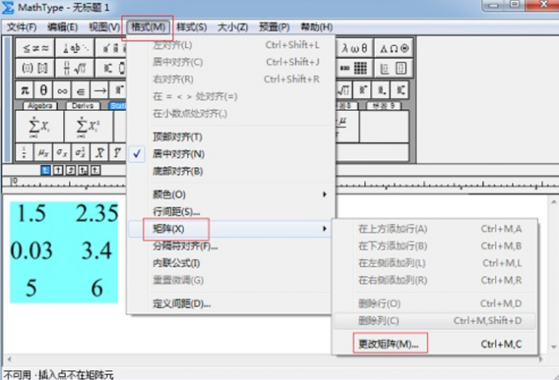Viewport: 559px width, 380px height.
Task: Insert the infinity symbol ∞
Action: coord(62,90)
